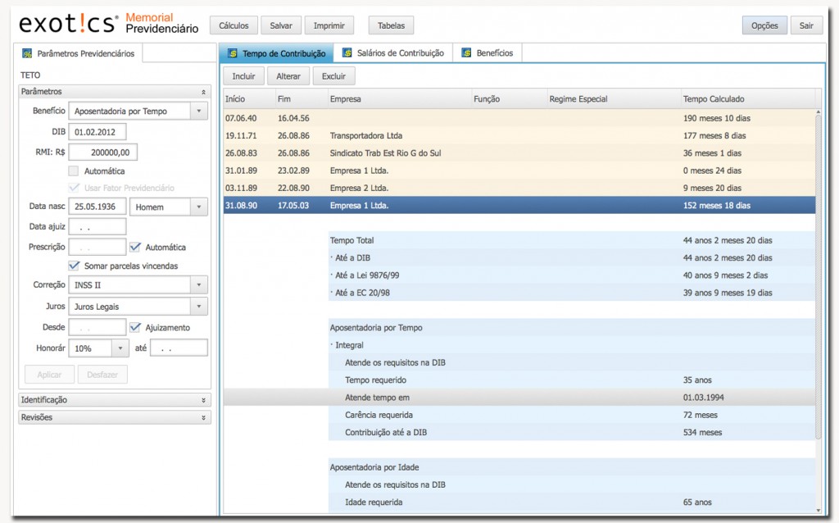The width and height of the screenshot is (839, 523).
Task: Click the Data ajuiz field
Action: (x=98, y=227)
